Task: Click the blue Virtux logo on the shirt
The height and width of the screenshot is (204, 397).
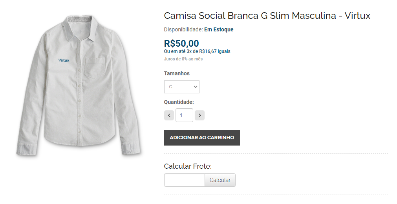Action: 64,60
